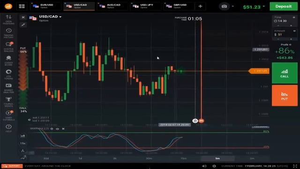Open the Leader Board panel
The width and height of the screenshot is (300, 169).
pos(8,61)
